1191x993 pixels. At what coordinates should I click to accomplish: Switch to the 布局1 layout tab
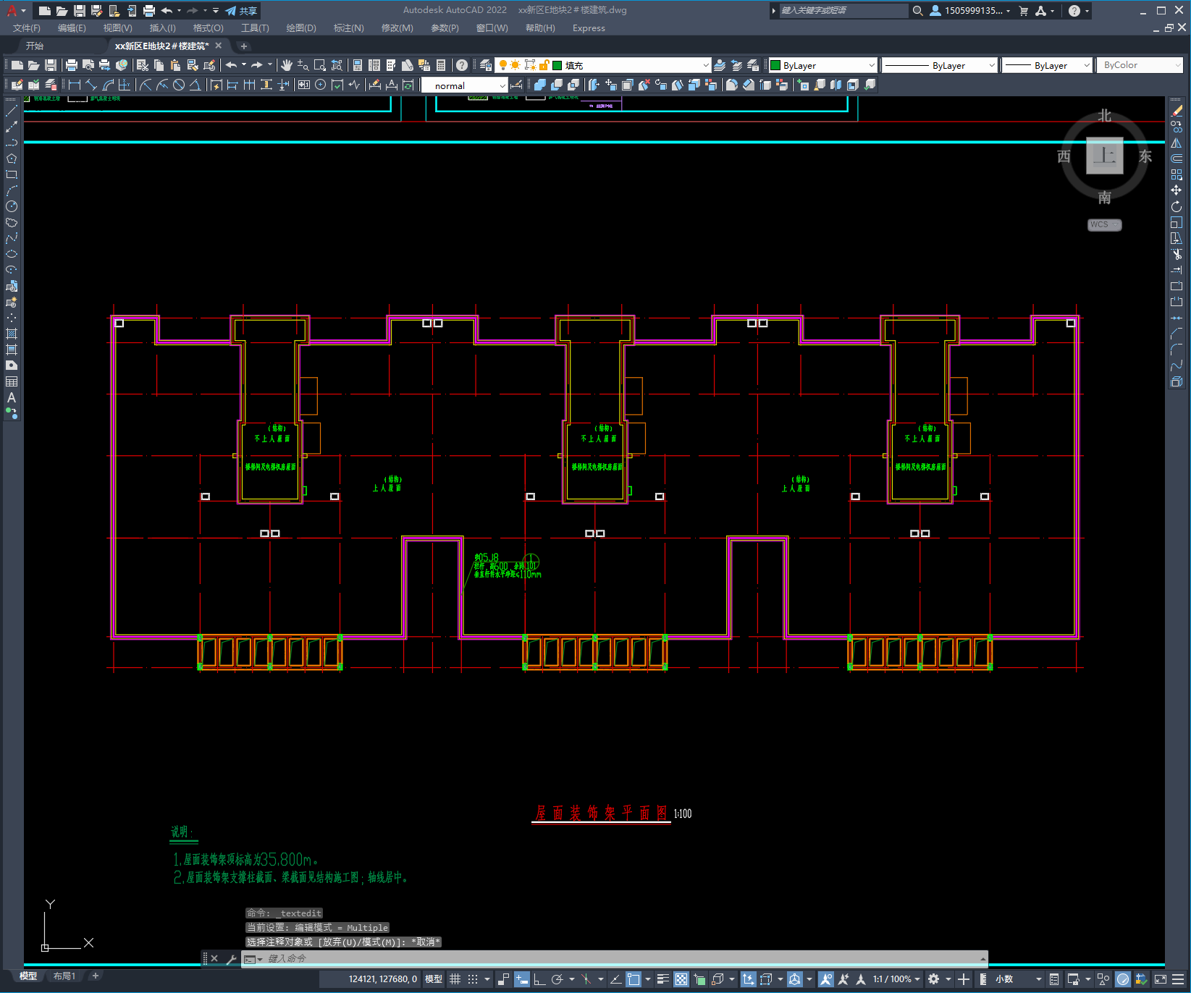tap(64, 976)
